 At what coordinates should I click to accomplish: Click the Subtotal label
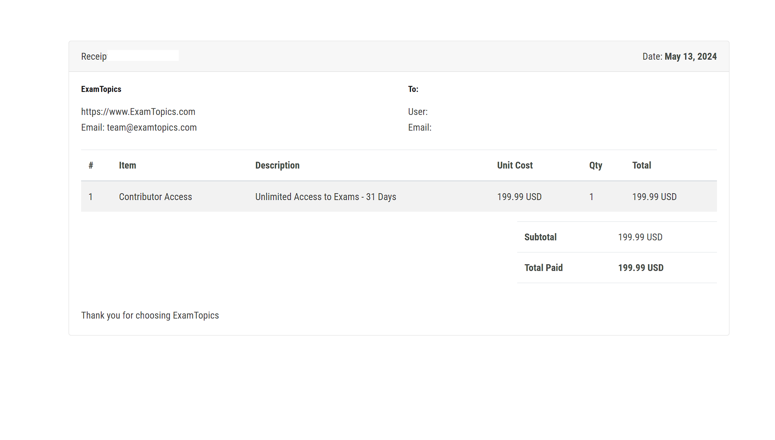click(x=540, y=237)
